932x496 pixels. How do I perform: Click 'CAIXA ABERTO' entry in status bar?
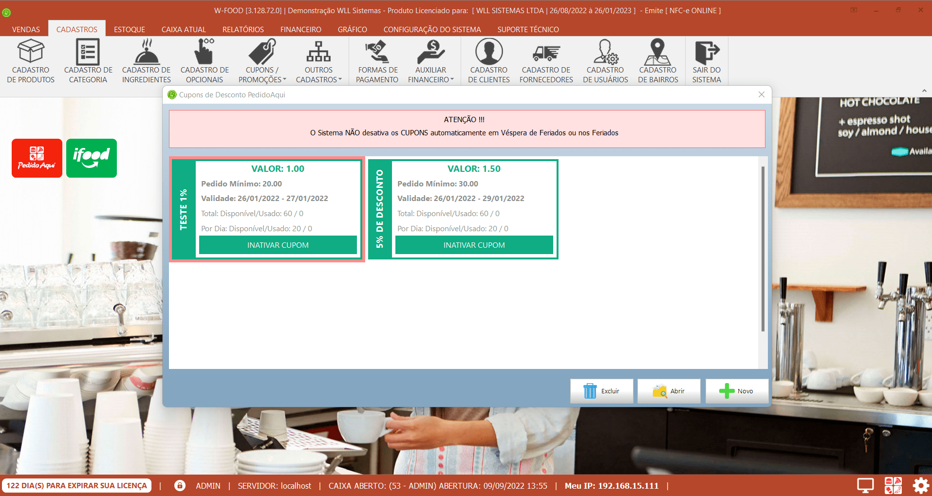pyautogui.click(x=438, y=486)
